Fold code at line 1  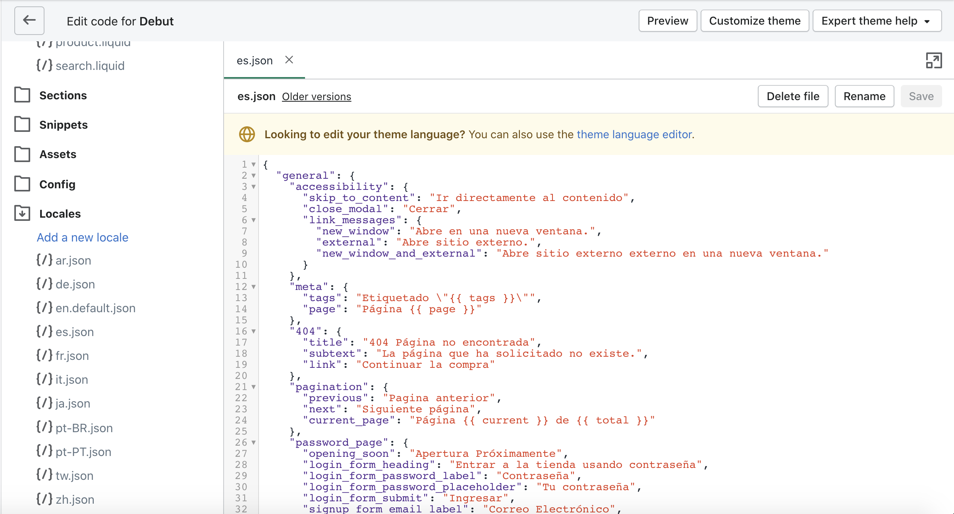(253, 164)
